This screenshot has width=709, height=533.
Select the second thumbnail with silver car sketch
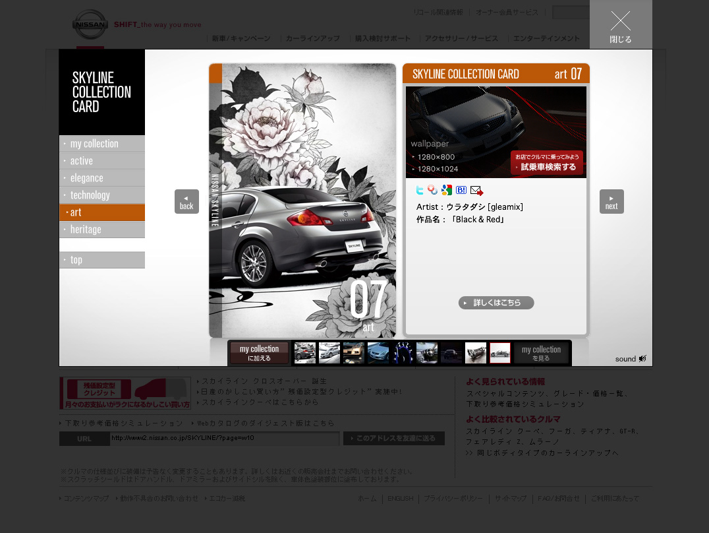[329, 353]
